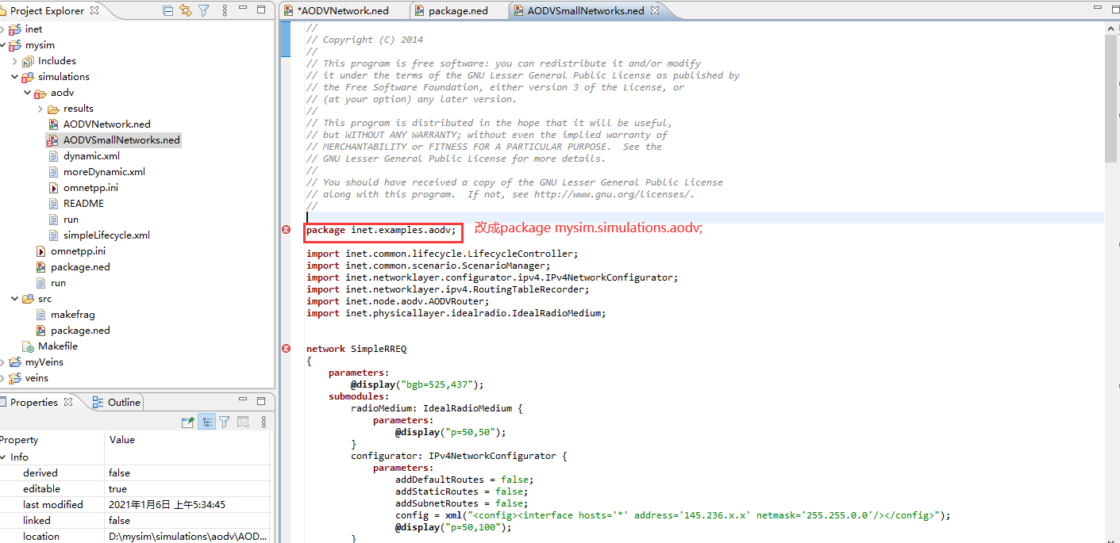Open Properties view menu (three dots)
1120x543 pixels.
(x=264, y=423)
